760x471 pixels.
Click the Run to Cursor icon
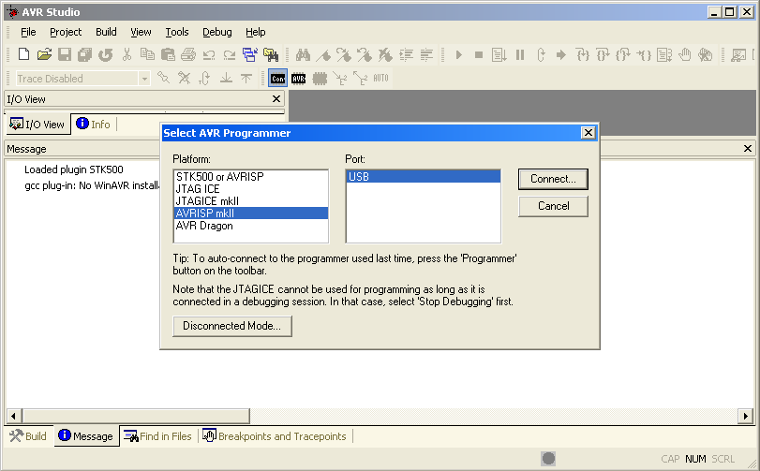(x=644, y=54)
